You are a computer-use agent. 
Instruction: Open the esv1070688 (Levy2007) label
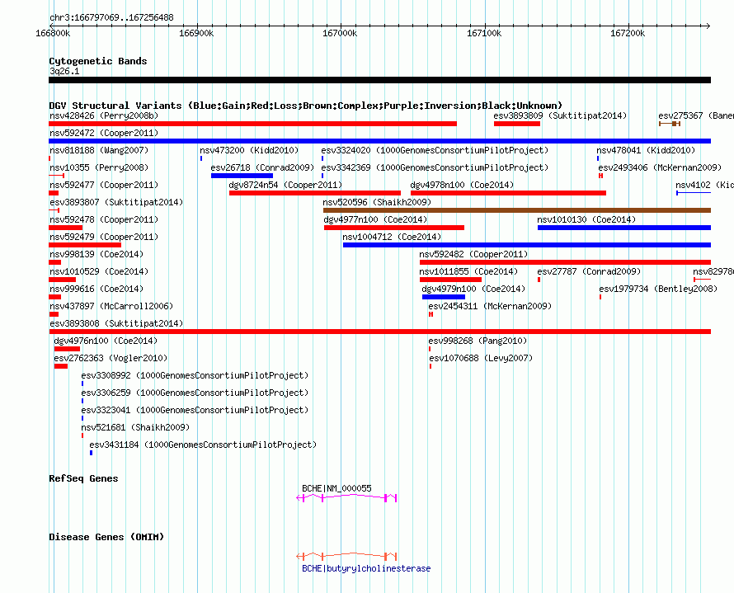(x=481, y=358)
